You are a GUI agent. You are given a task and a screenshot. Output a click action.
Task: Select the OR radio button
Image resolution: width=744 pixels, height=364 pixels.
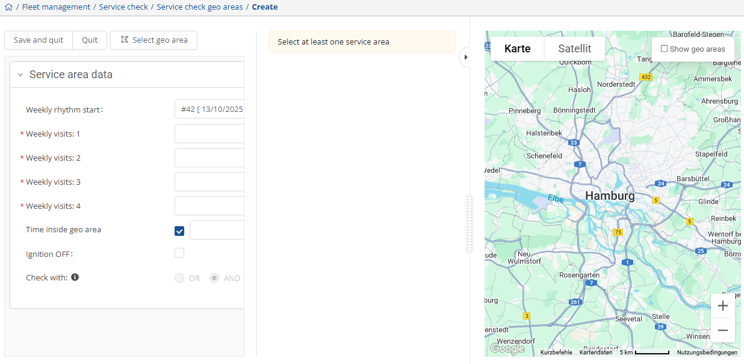coord(179,278)
